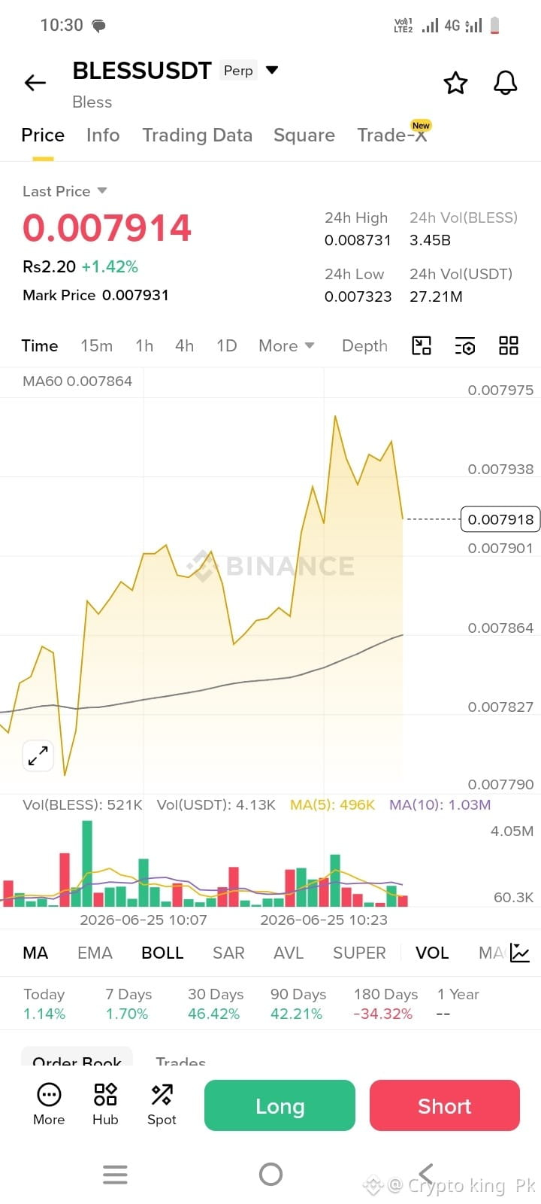
Task: Open the indicator chart settings icon
Action: [520, 953]
